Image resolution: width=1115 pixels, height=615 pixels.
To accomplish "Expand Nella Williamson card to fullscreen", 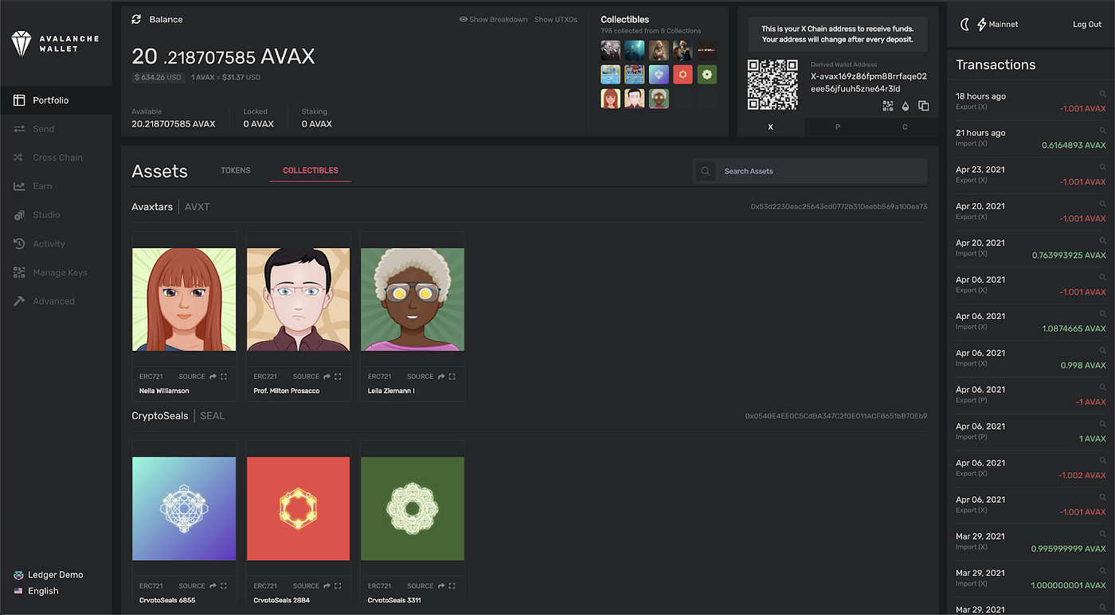I will click(x=224, y=376).
